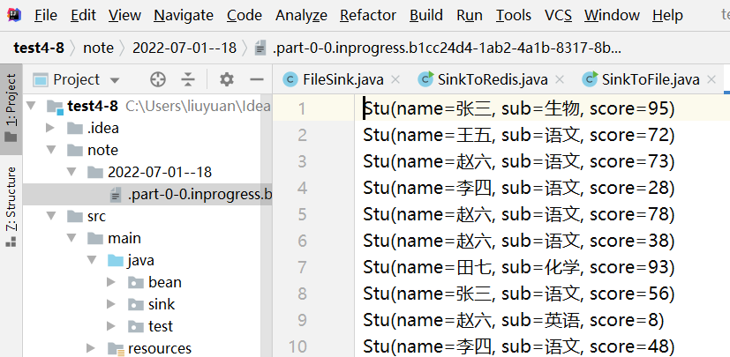730x357 pixels.
Task: Open the Navigate menu
Action: pos(184,15)
